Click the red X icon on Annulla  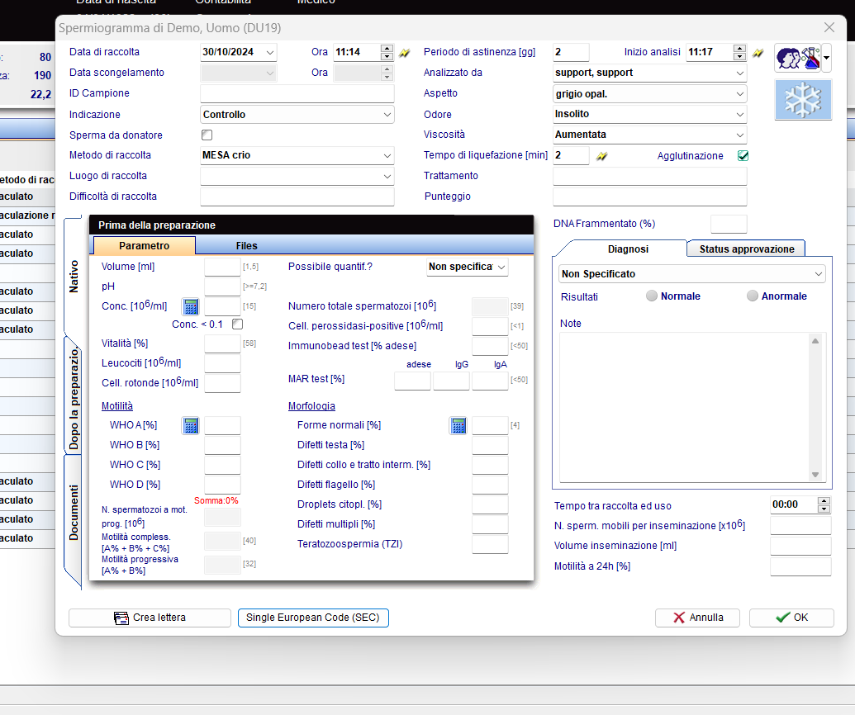(x=679, y=618)
